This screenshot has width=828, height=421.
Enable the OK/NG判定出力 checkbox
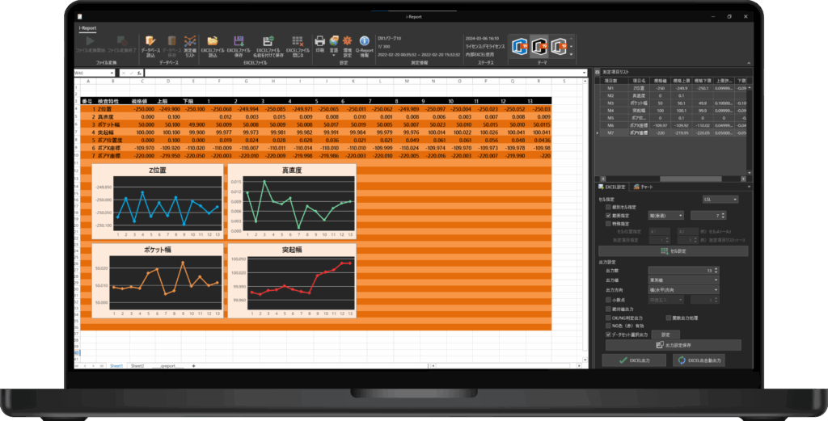point(609,318)
